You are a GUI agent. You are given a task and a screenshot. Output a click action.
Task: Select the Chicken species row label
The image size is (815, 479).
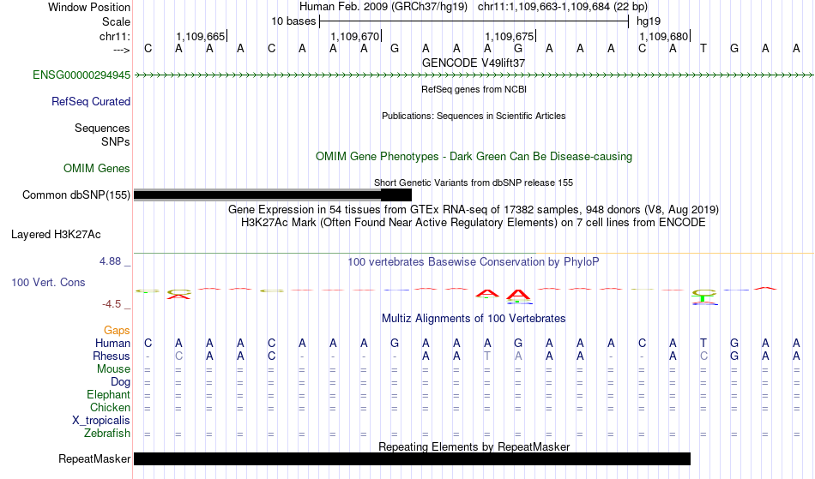(110, 407)
